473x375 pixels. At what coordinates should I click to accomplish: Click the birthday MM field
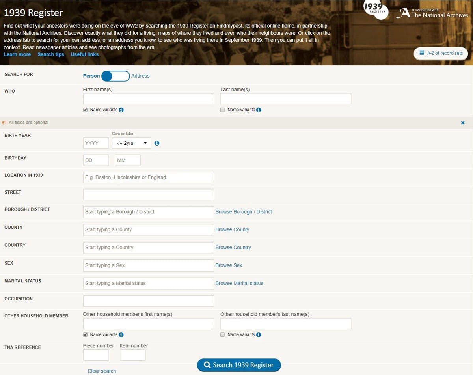pos(128,160)
